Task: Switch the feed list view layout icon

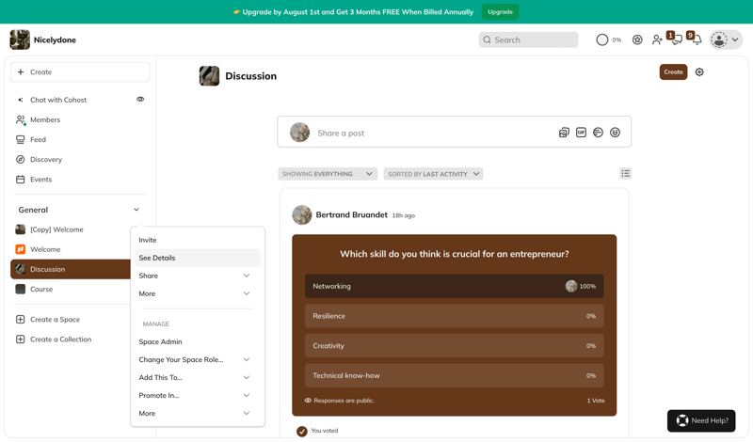Action: [625, 174]
